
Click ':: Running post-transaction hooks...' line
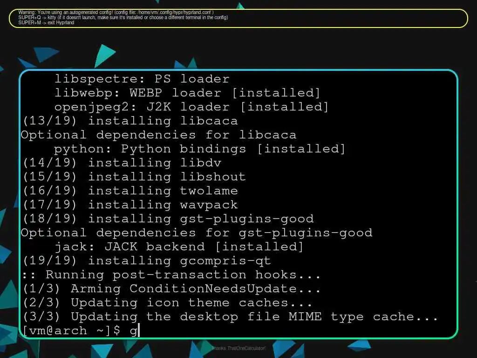[171, 275]
